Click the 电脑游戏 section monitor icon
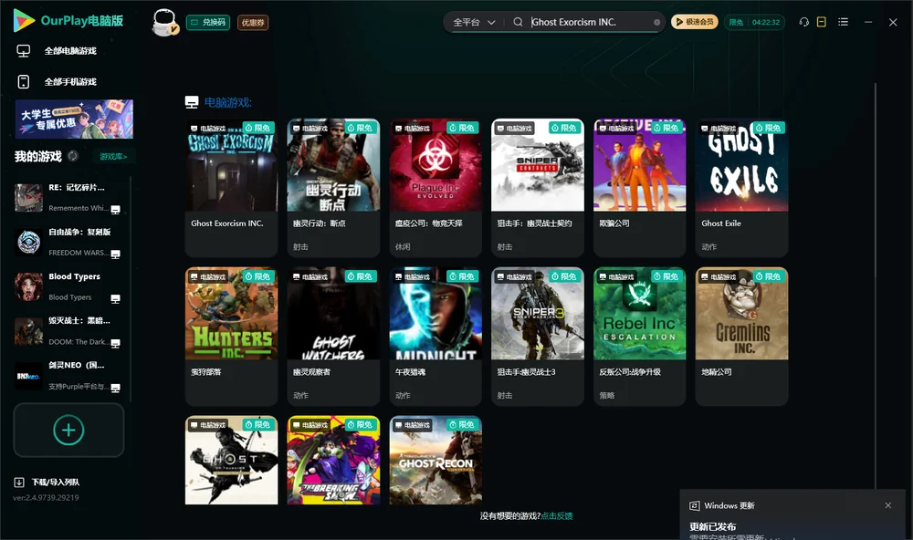 (x=192, y=102)
